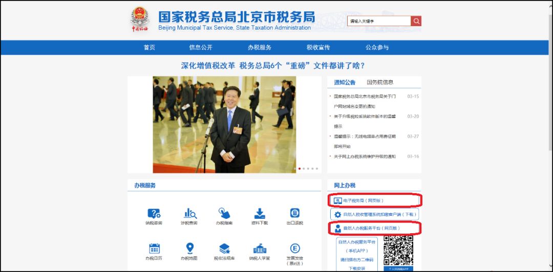Screen dimensions: 553x272
Task: Click the mobile app QR code
Action: point(398,251)
